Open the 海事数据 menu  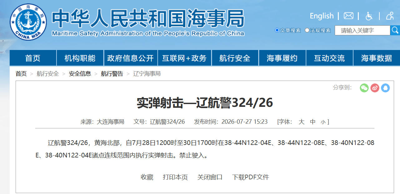click(x=377, y=58)
